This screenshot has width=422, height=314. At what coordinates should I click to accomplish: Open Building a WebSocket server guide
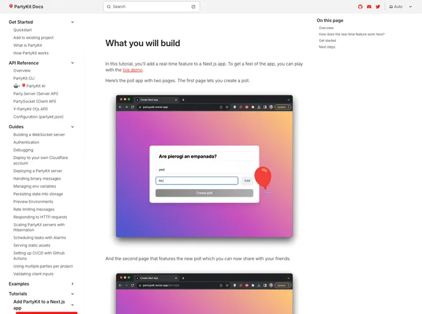(39, 134)
